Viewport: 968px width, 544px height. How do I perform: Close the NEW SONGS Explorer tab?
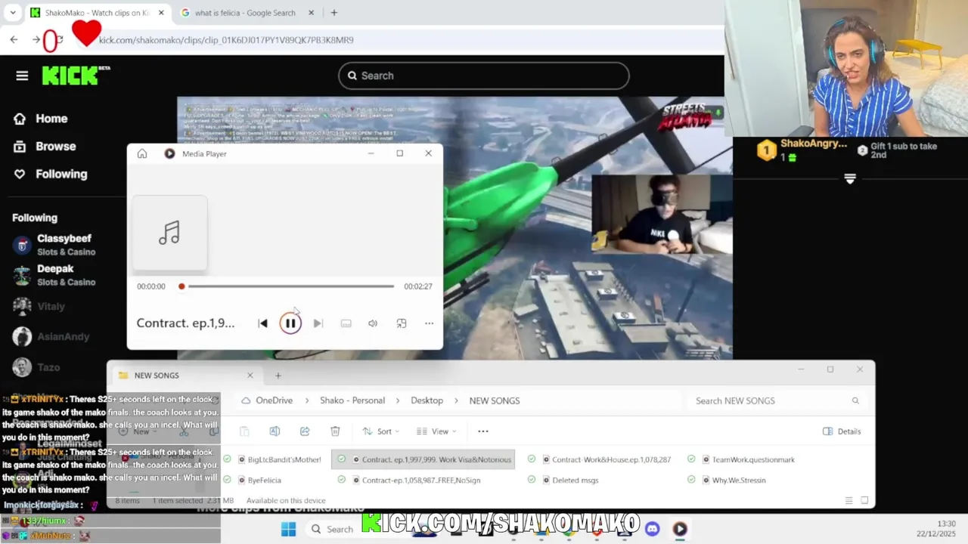pos(250,376)
